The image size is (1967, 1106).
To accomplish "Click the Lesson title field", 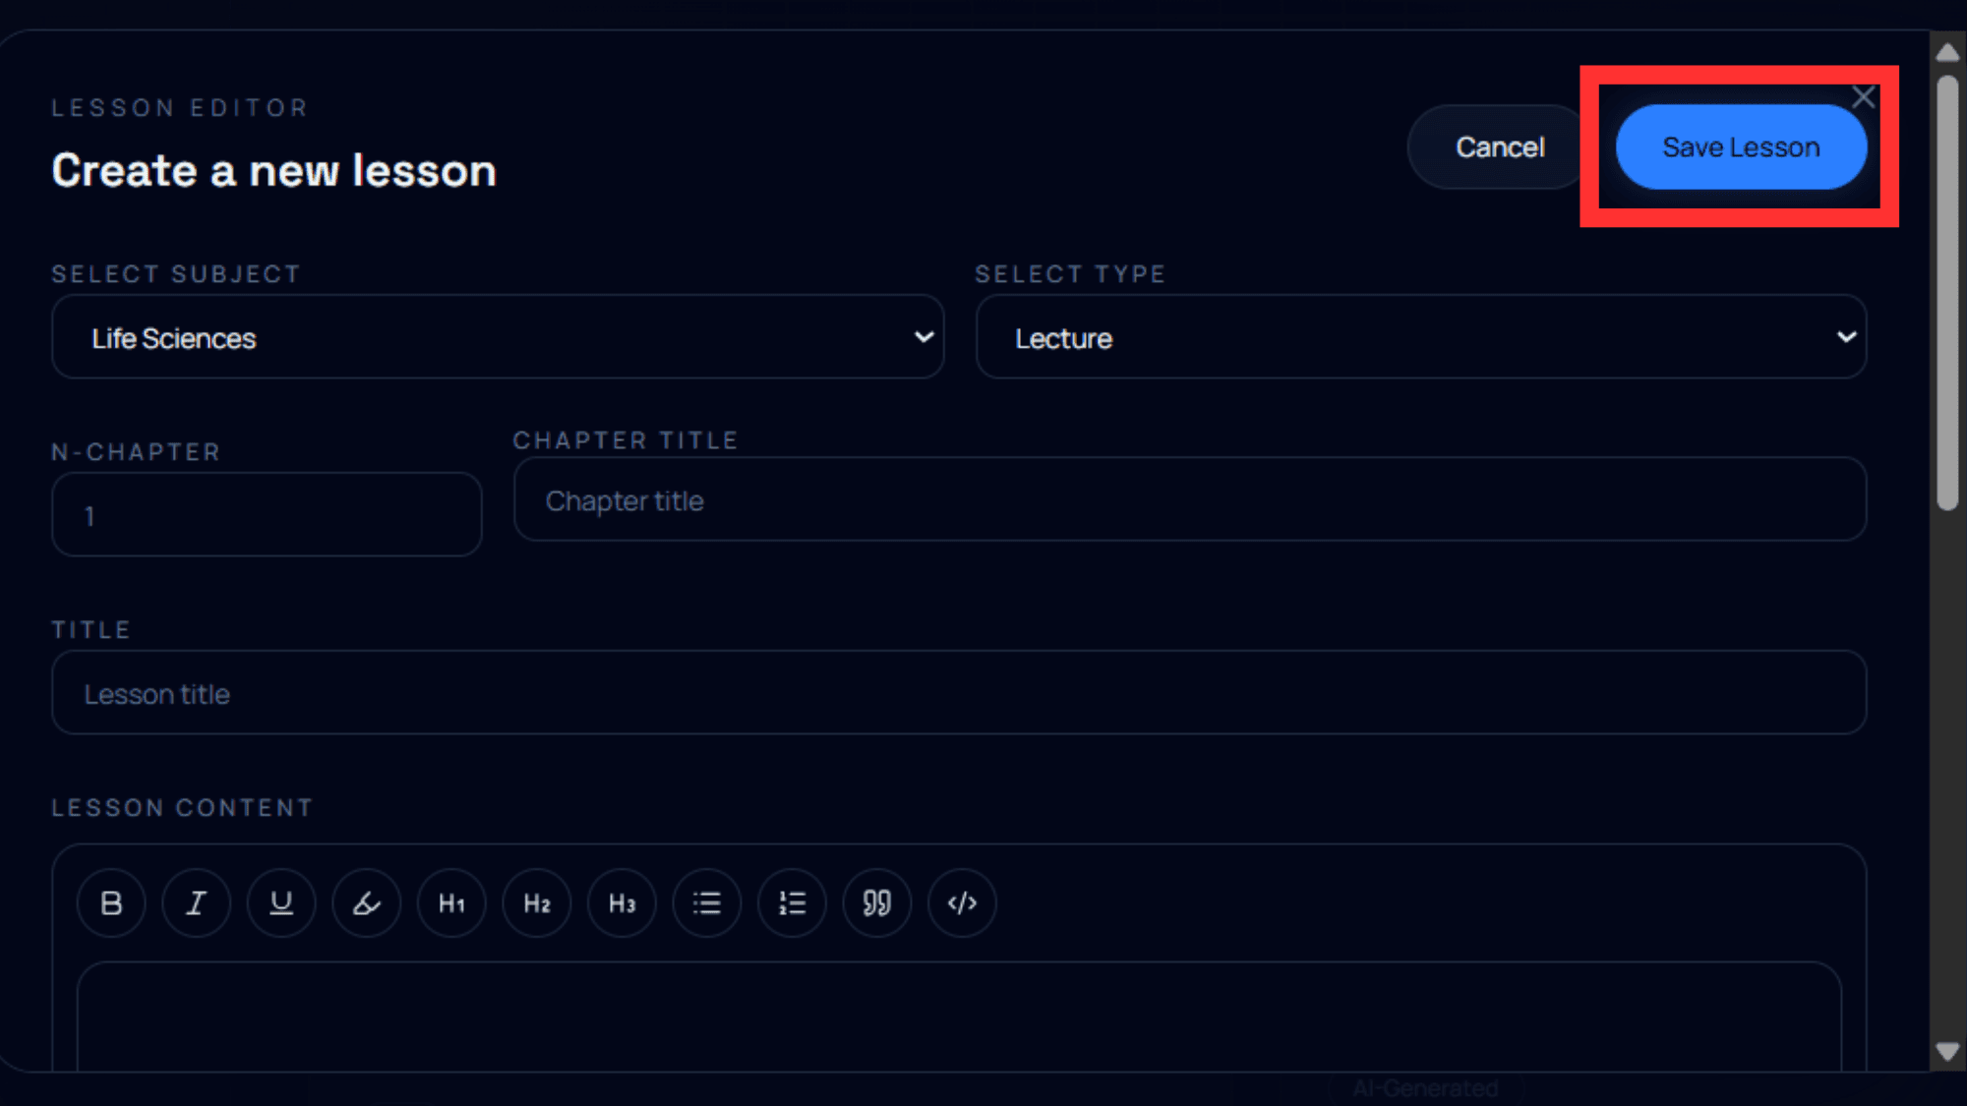I will point(959,693).
